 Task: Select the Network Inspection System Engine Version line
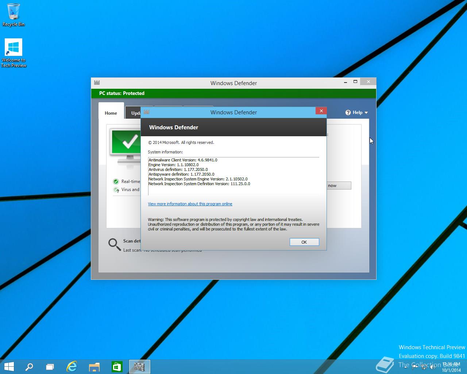tap(198, 179)
